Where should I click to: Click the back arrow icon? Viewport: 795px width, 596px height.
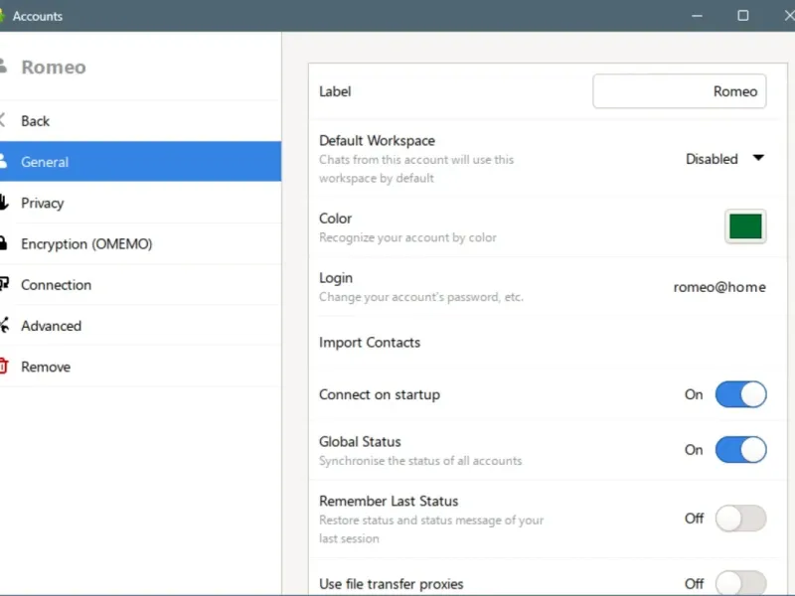[x=3, y=121]
